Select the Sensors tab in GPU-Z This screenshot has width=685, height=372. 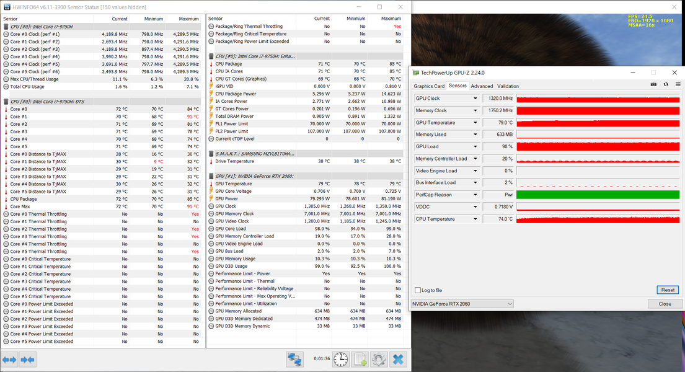pyautogui.click(x=457, y=86)
